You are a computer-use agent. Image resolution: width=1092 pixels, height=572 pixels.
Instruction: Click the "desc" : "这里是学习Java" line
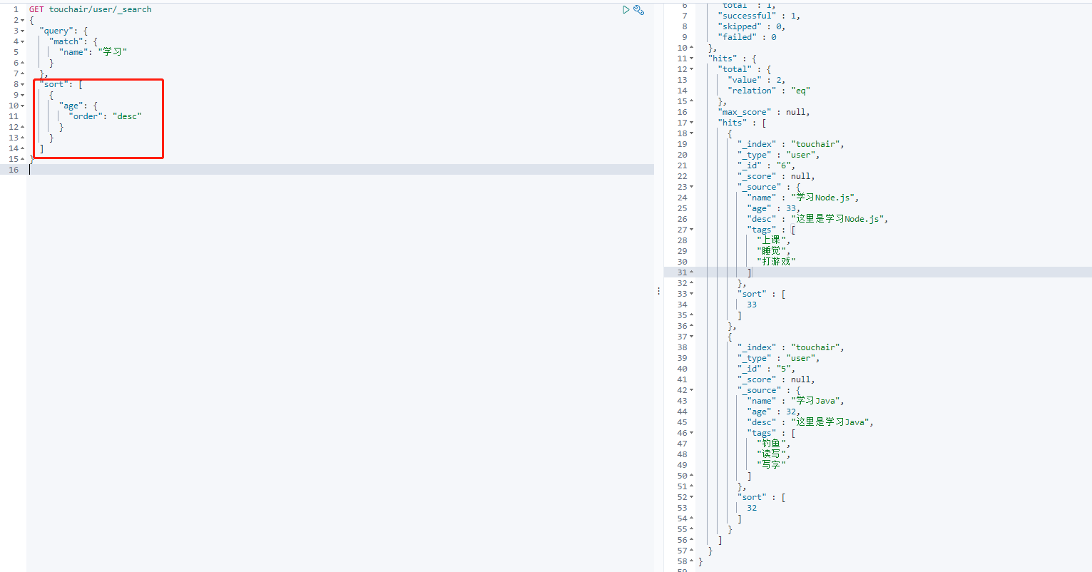coord(810,422)
